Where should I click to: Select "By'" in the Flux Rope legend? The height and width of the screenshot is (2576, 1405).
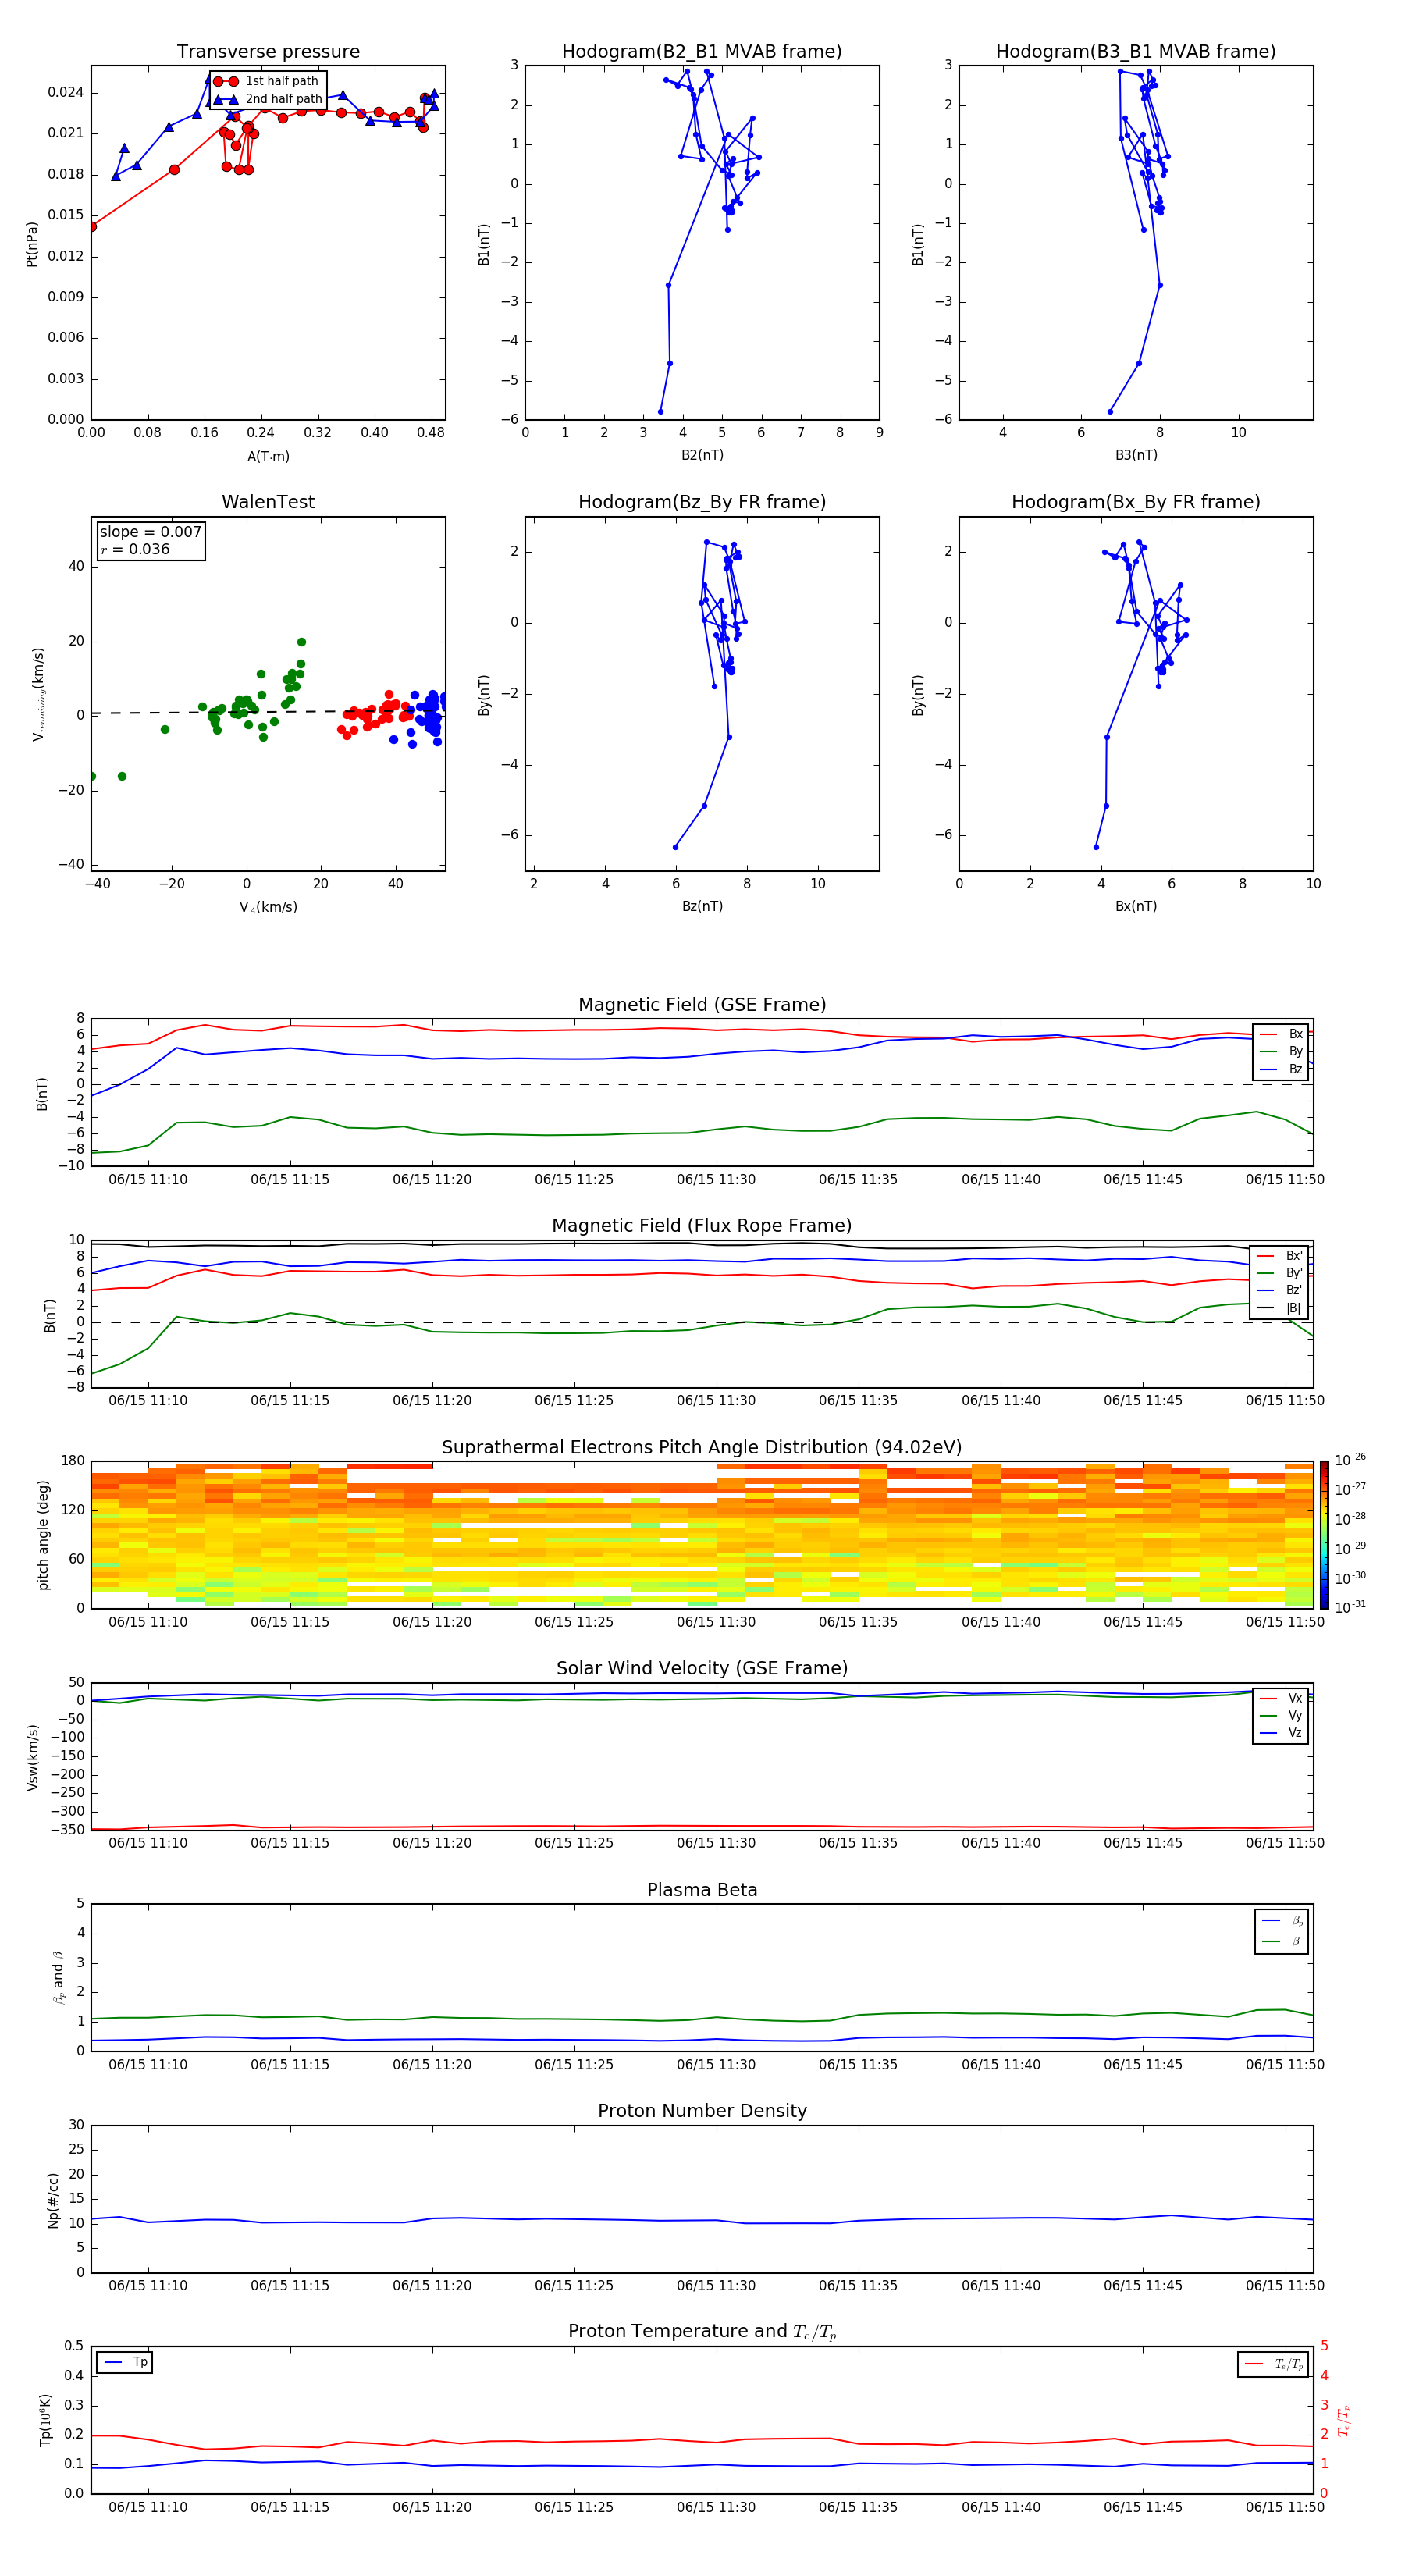coord(1280,1273)
